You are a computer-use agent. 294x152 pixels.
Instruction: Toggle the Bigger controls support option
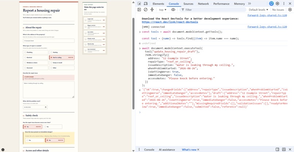point(95,26)
